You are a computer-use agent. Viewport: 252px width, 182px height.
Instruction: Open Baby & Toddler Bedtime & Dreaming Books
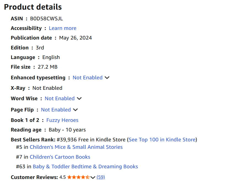click(85, 167)
